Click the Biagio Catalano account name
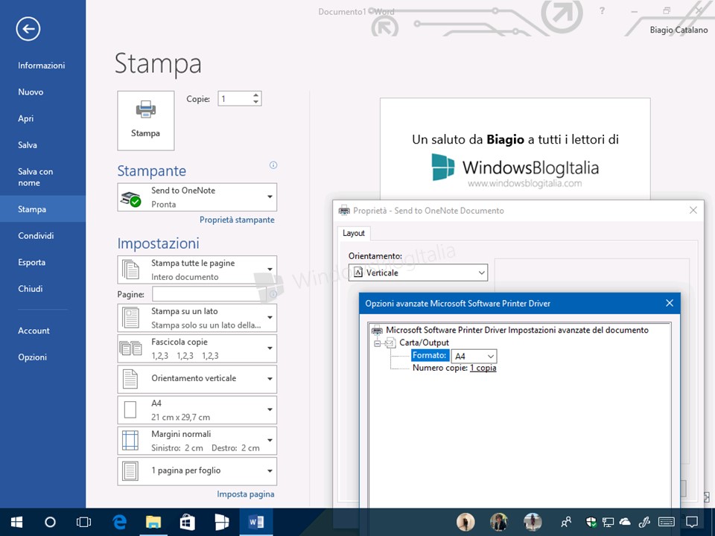Screen dimensions: 715x536 (x=679, y=30)
